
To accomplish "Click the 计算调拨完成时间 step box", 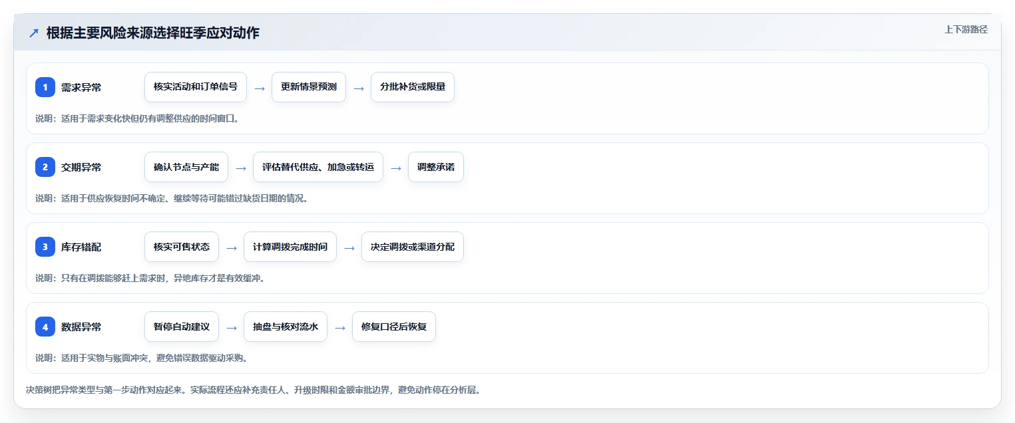I will [x=290, y=247].
